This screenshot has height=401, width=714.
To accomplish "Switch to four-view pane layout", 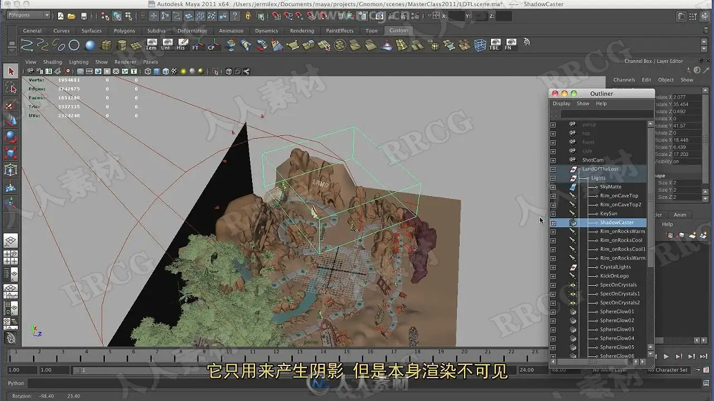I will 11,257.
